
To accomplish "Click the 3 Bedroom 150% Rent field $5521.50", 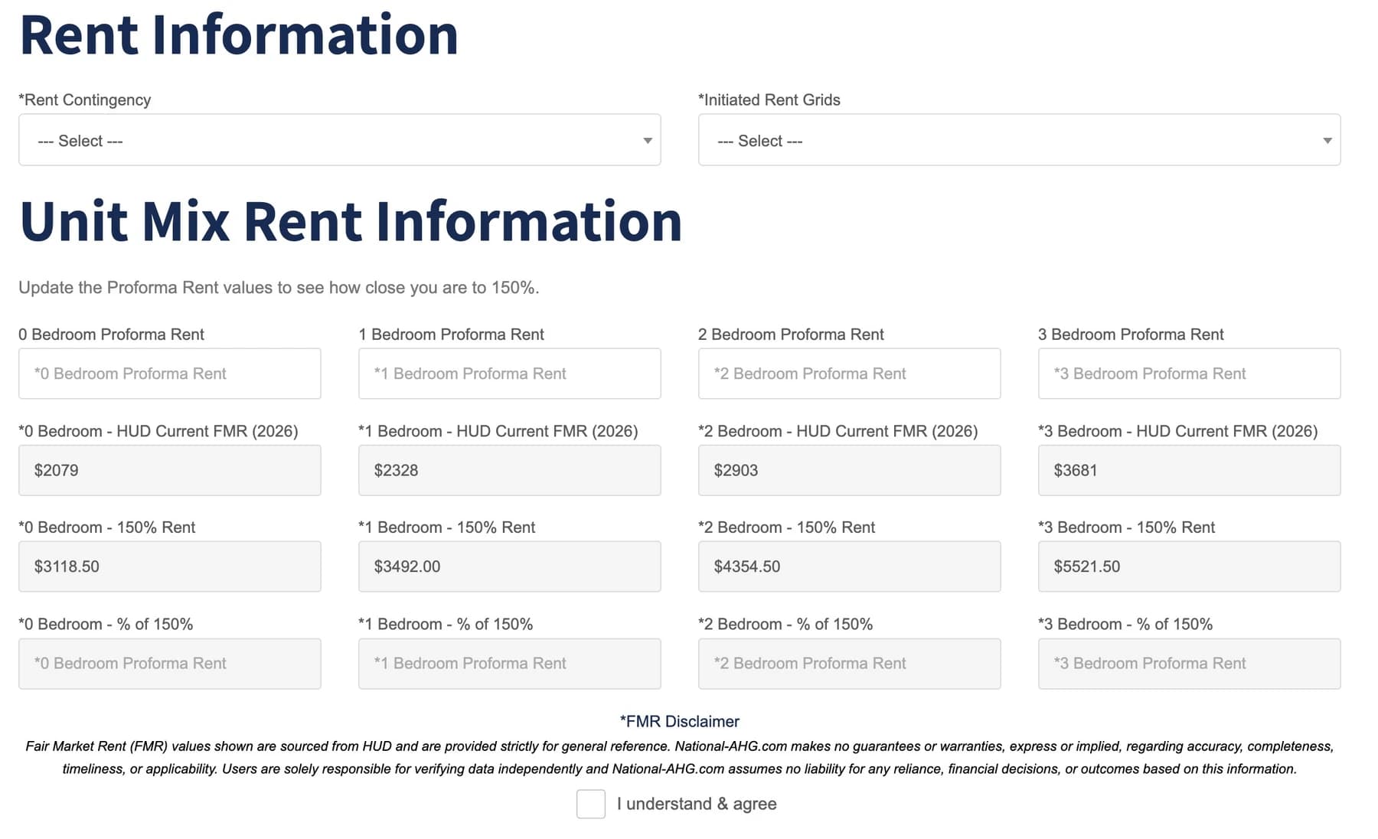I will (x=1189, y=566).
